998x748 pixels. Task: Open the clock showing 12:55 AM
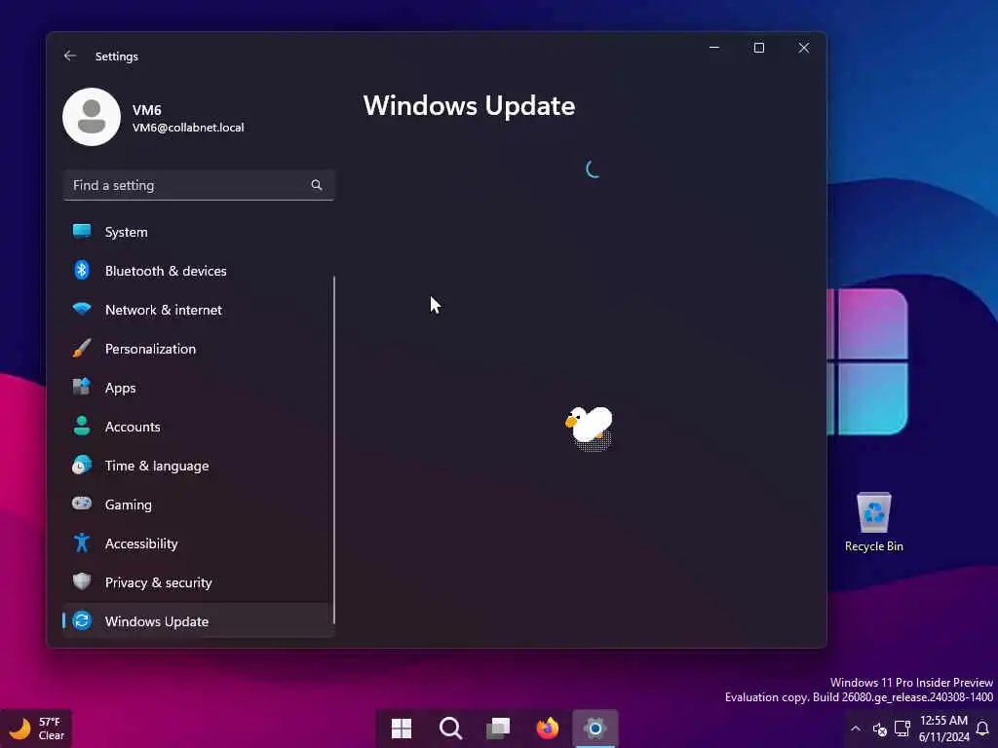pos(943,729)
